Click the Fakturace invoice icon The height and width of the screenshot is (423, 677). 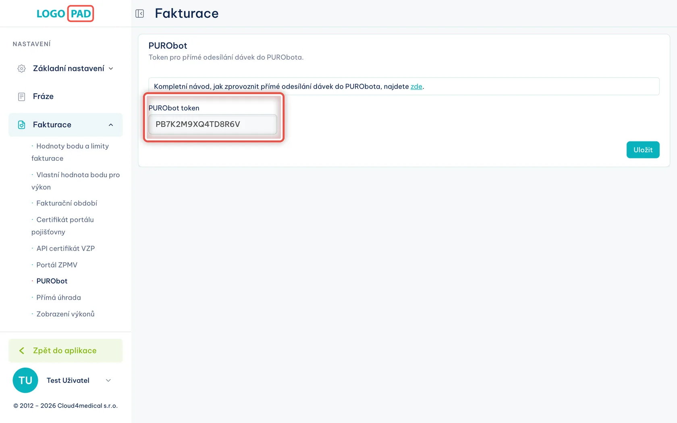tap(21, 125)
